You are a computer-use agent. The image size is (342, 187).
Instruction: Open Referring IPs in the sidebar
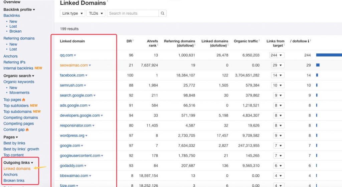tap(14, 62)
